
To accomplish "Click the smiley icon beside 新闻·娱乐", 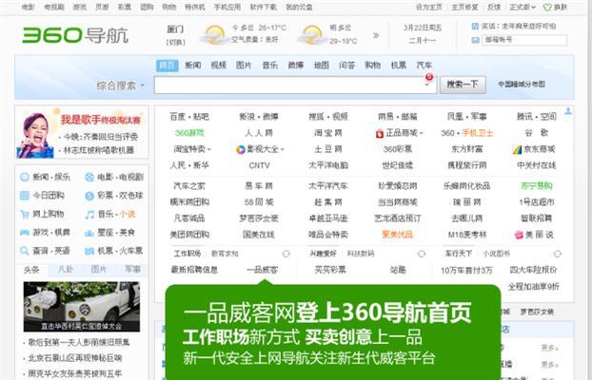I will [25, 177].
